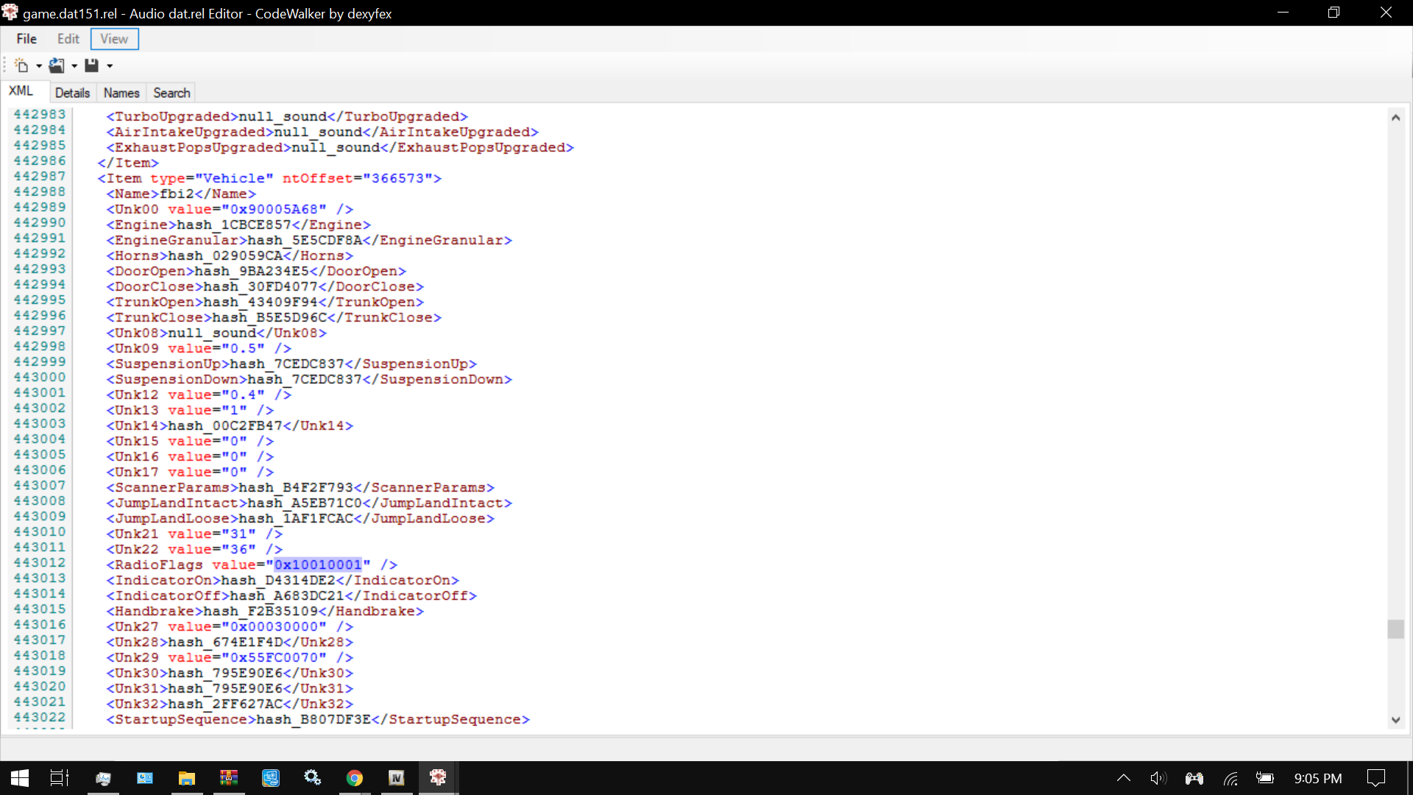Click the dropdown arrow next to save icon
The height and width of the screenshot is (795, 1413).
point(110,65)
